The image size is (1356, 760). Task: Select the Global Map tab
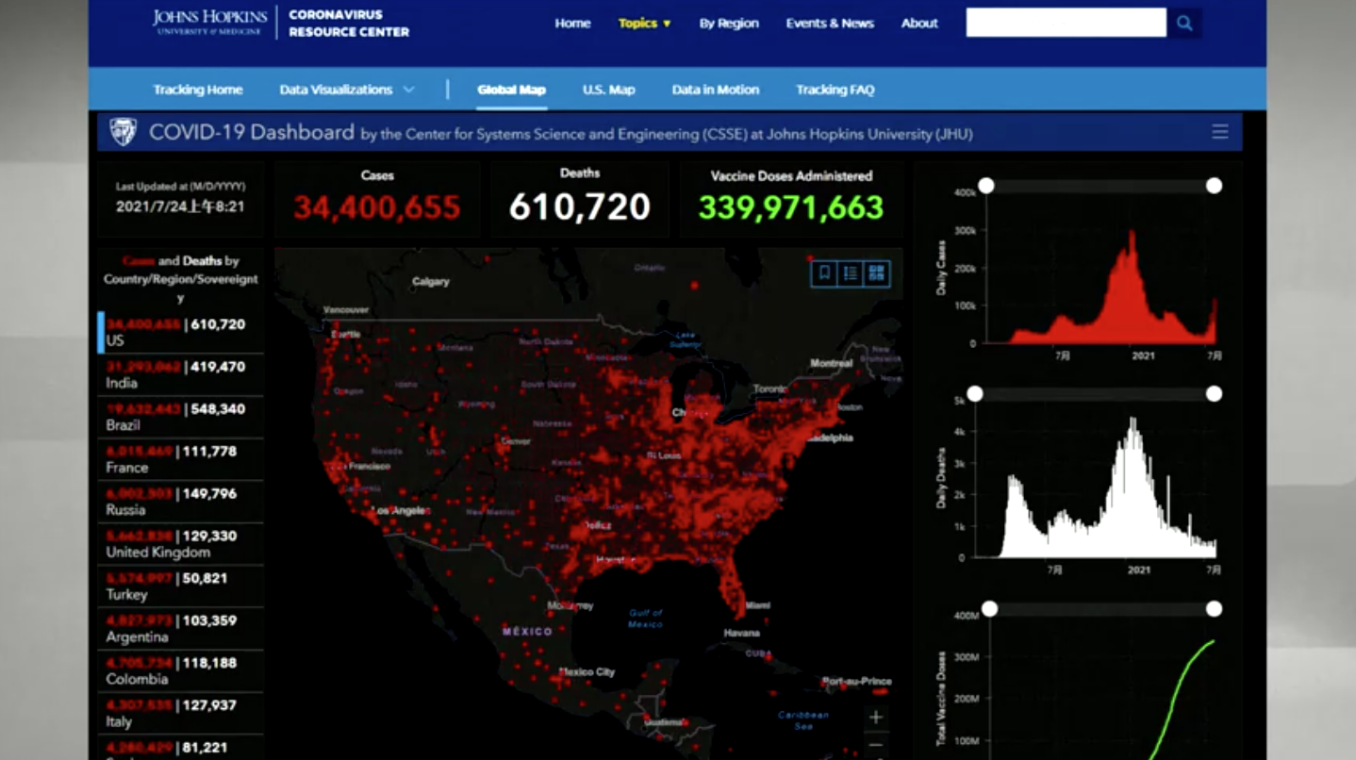[511, 90]
